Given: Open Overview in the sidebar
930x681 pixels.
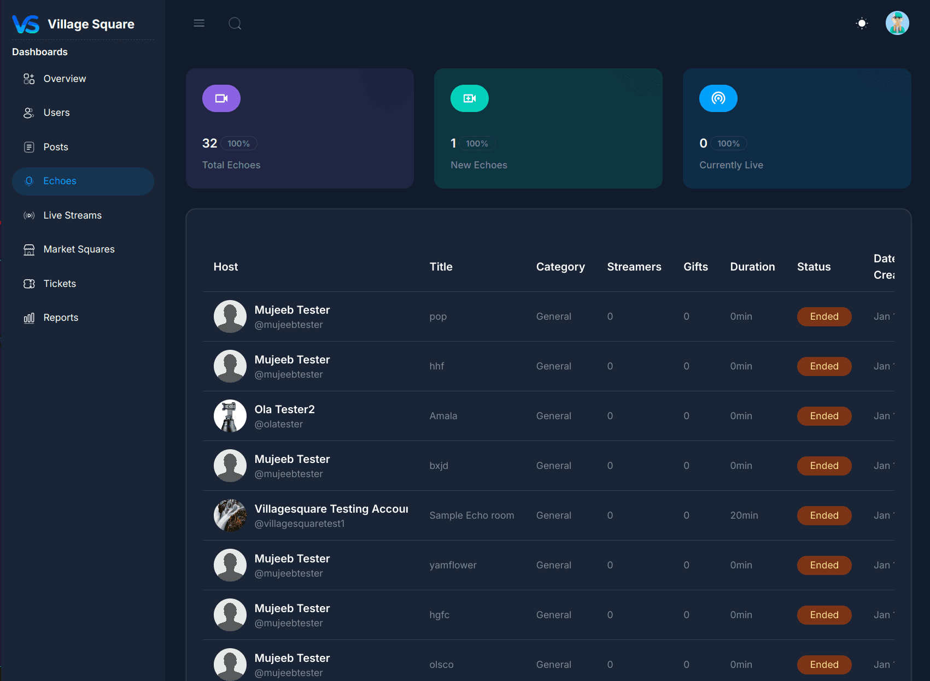Looking at the screenshot, I should pyautogui.click(x=65, y=79).
